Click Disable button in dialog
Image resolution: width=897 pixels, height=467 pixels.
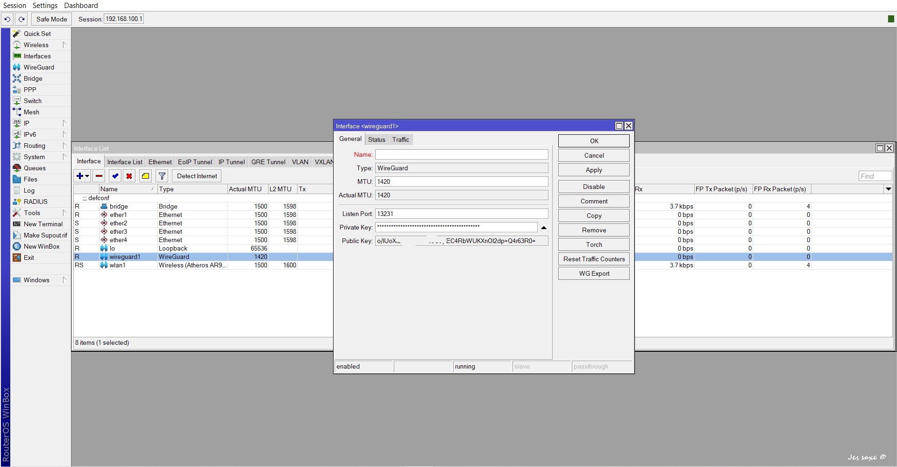(594, 187)
